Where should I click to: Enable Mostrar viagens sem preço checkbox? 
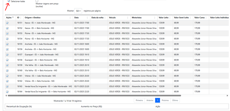[37, 1]
